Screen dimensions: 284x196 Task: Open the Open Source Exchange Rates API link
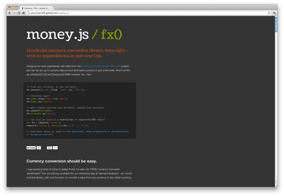pyautogui.click(x=101, y=66)
